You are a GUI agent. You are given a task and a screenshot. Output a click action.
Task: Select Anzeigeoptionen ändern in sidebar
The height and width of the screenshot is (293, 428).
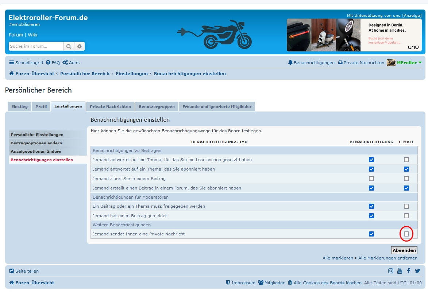[36, 151]
